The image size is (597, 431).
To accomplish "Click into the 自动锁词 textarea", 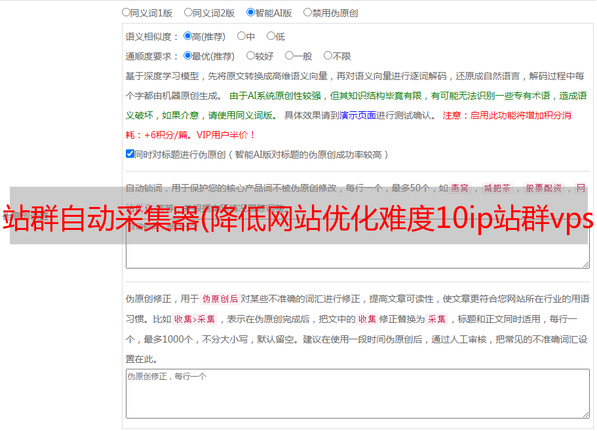I will point(358,244).
